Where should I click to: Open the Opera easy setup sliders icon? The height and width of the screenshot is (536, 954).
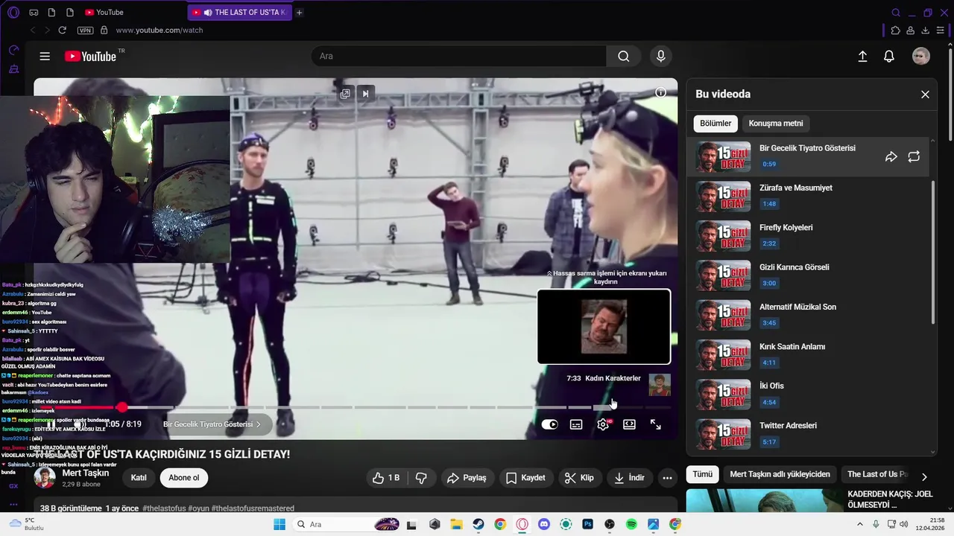coord(941,31)
